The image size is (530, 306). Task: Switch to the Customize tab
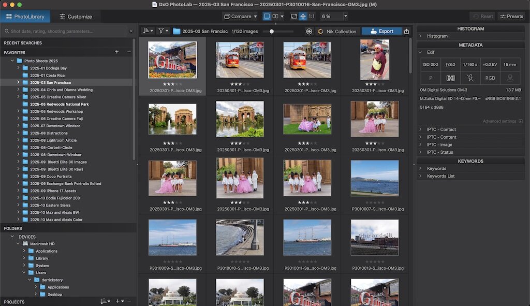tap(76, 17)
